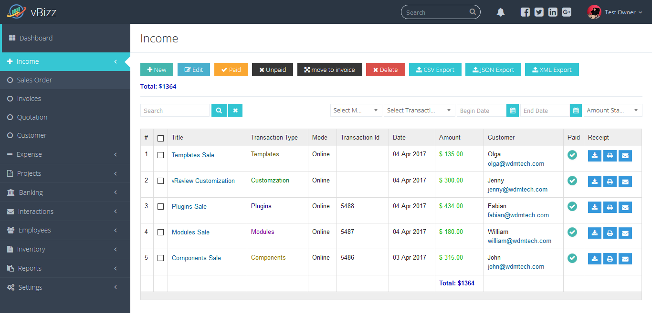Open Sales Order in the sidebar

(34, 80)
